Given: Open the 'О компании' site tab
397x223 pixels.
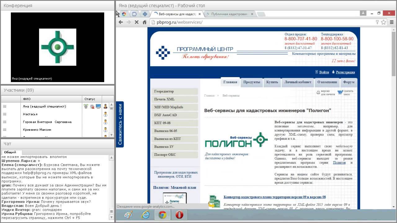Looking at the screenshot, I should (x=327, y=82).
